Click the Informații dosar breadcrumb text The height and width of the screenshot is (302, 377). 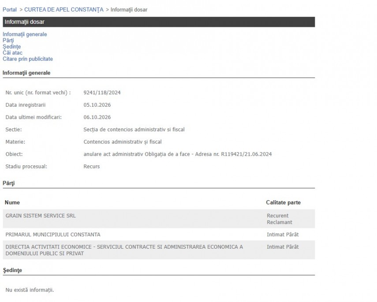(x=129, y=10)
